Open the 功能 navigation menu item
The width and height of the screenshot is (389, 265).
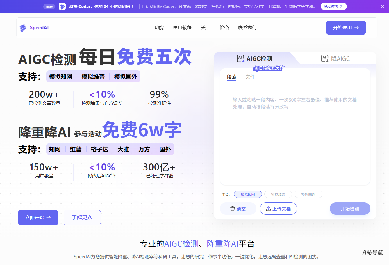pyautogui.click(x=159, y=28)
